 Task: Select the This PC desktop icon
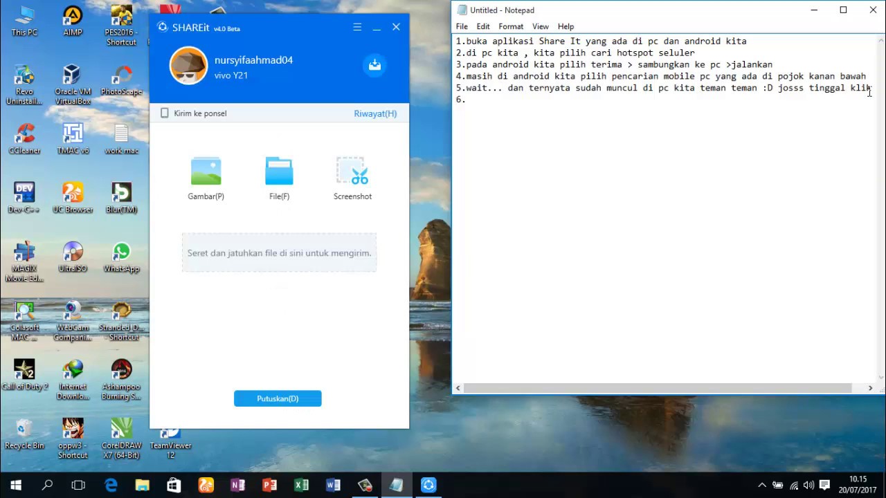[x=24, y=21]
